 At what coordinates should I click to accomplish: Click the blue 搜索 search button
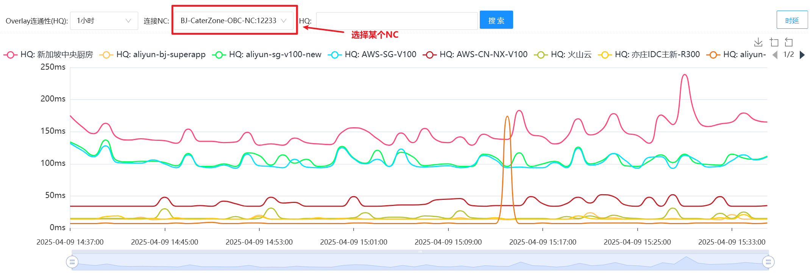[496, 20]
